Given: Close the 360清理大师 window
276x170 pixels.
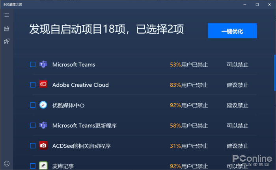Looking at the screenshot, I should click(269, 5).
